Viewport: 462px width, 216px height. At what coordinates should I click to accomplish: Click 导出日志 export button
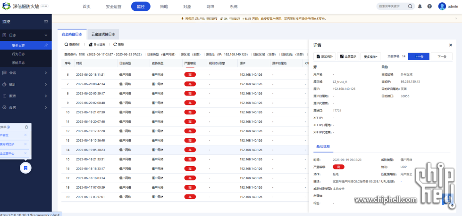coord(97,45)
